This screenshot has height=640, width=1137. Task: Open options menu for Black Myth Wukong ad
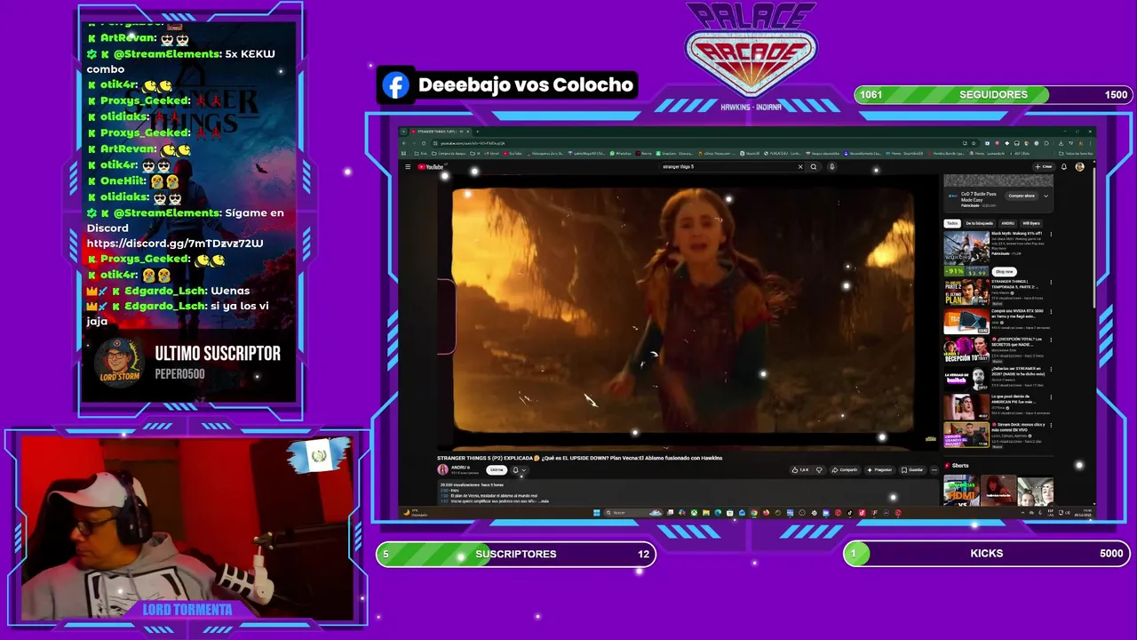[x=1051, y=235]
